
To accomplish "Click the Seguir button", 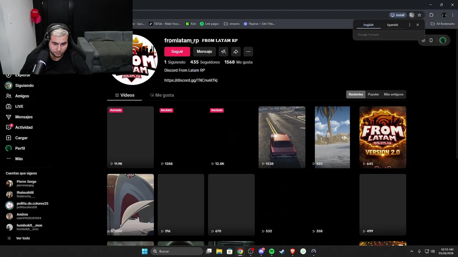I will coord(177,51).
